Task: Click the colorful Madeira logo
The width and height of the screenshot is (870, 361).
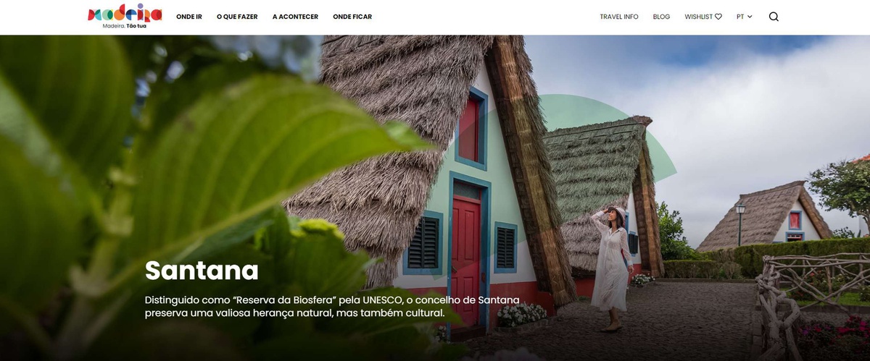Action: (125, 13)
